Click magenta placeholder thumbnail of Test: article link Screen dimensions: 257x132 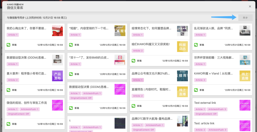click(245, 126)
